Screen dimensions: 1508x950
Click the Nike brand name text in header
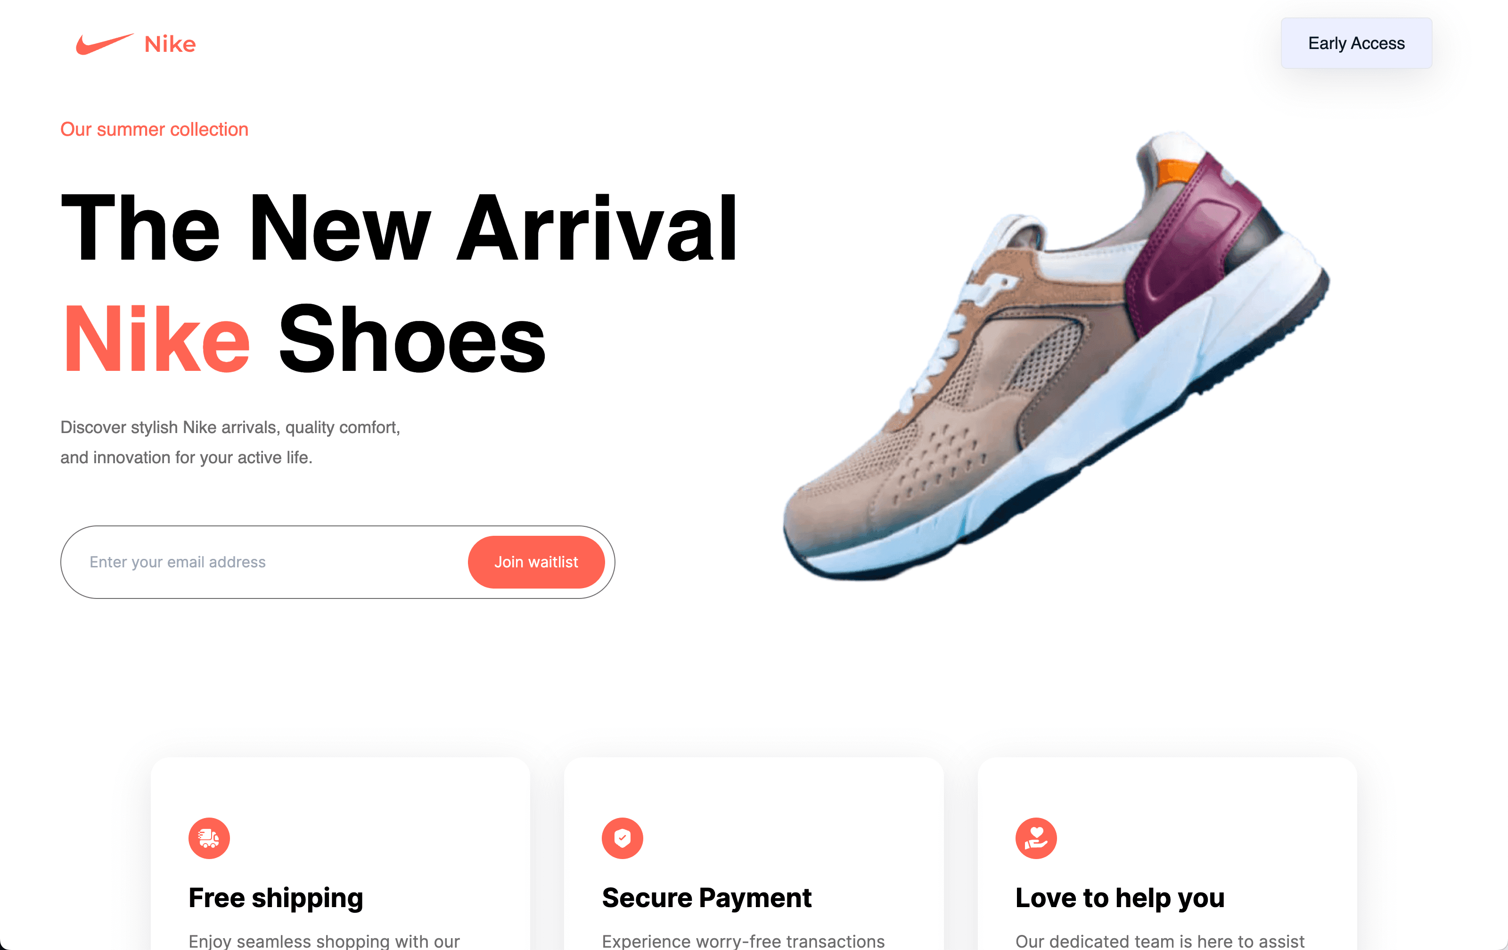click(x=170, y=44)
